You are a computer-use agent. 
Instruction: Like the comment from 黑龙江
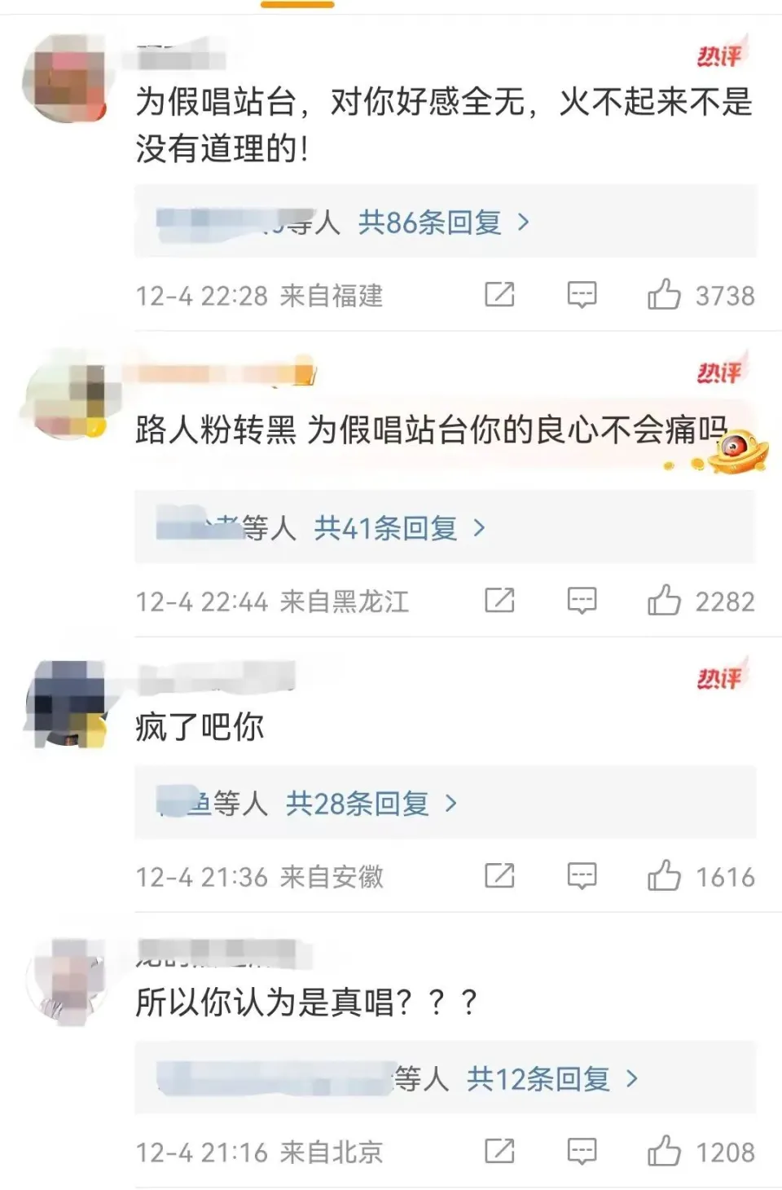[x=664, y=601]
